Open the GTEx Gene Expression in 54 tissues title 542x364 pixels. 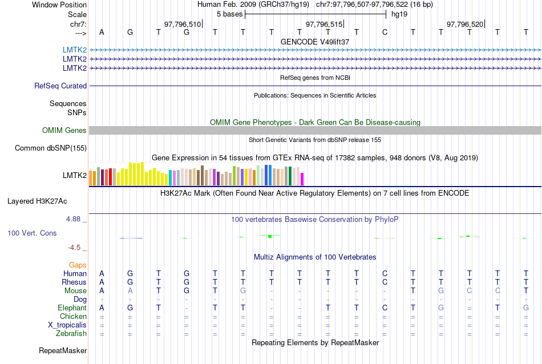click(315, 158)
